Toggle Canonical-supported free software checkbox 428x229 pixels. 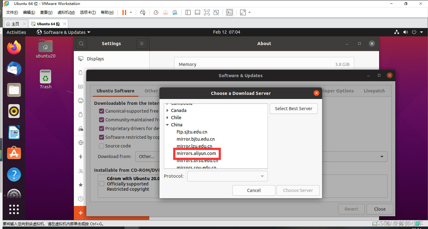(x=102, y=111)
